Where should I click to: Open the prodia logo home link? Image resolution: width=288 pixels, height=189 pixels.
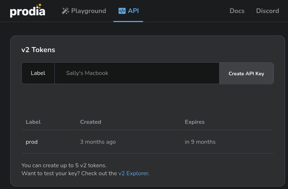tap(28, 11)
